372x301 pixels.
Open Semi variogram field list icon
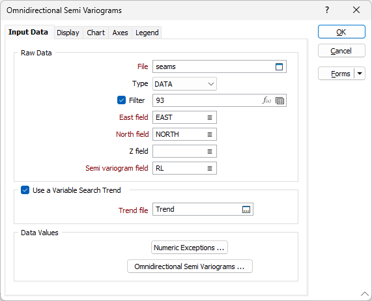click(x=210, y=168)
